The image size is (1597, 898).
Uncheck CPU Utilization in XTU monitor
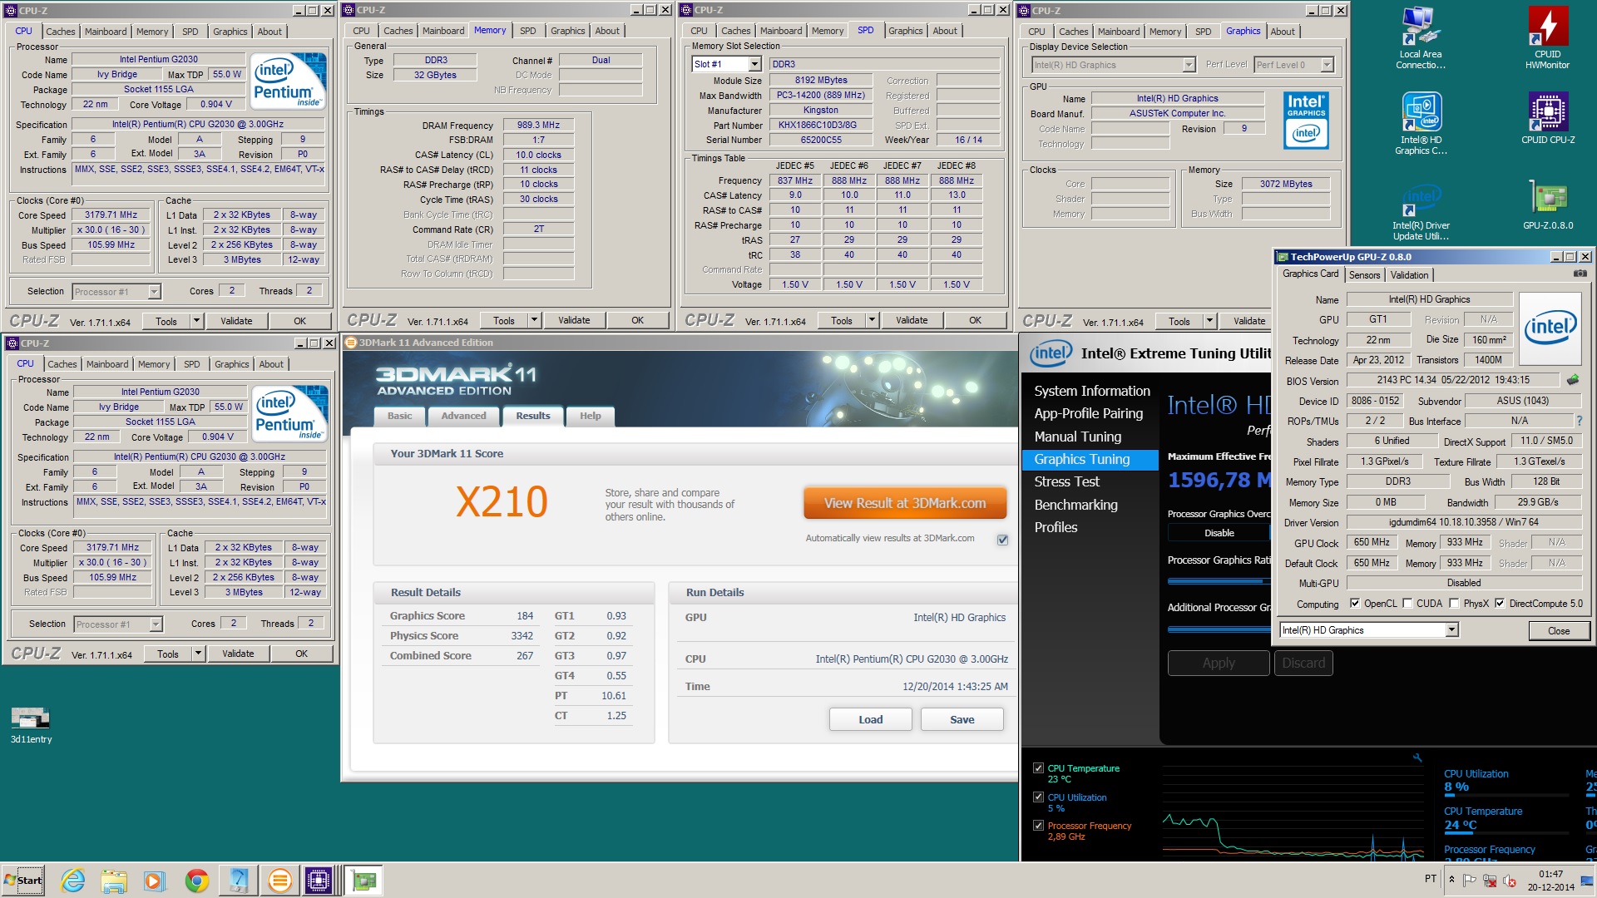[1038, 797]
